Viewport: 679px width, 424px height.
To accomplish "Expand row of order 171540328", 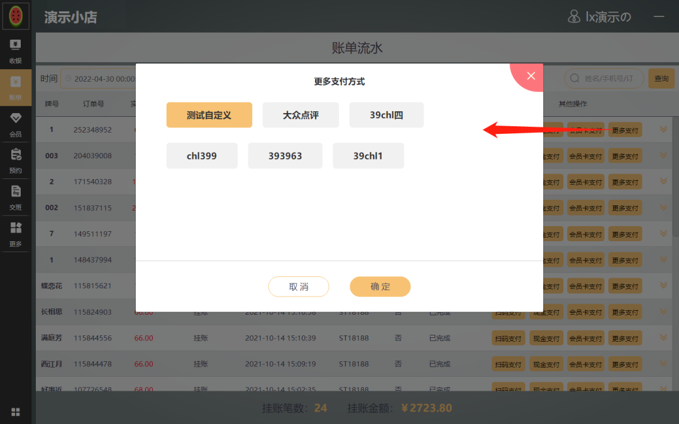I will (x=663, y=182).
